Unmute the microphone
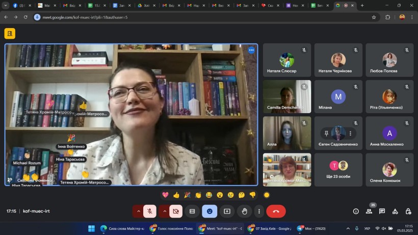 [150, 211]
